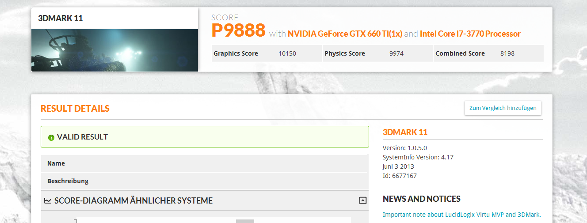Click 'Zum Vergleich hinzufügen' button
587x223 pixels.
coord(503,108)
